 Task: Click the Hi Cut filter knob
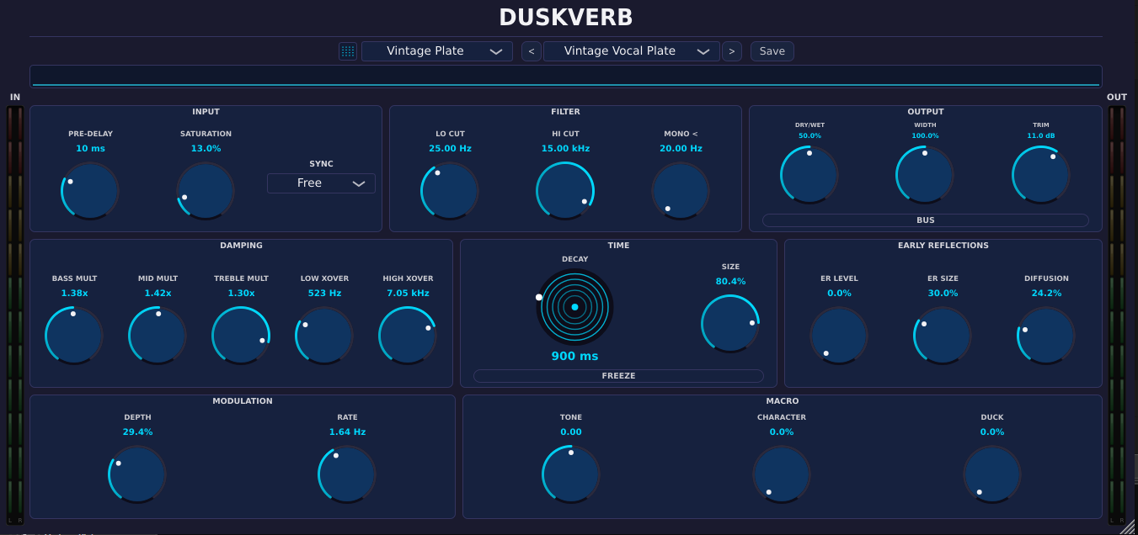565,191
